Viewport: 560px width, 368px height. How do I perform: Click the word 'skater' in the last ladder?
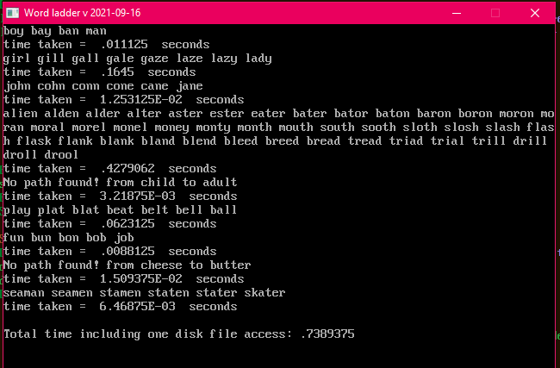[x=264, y=293]
